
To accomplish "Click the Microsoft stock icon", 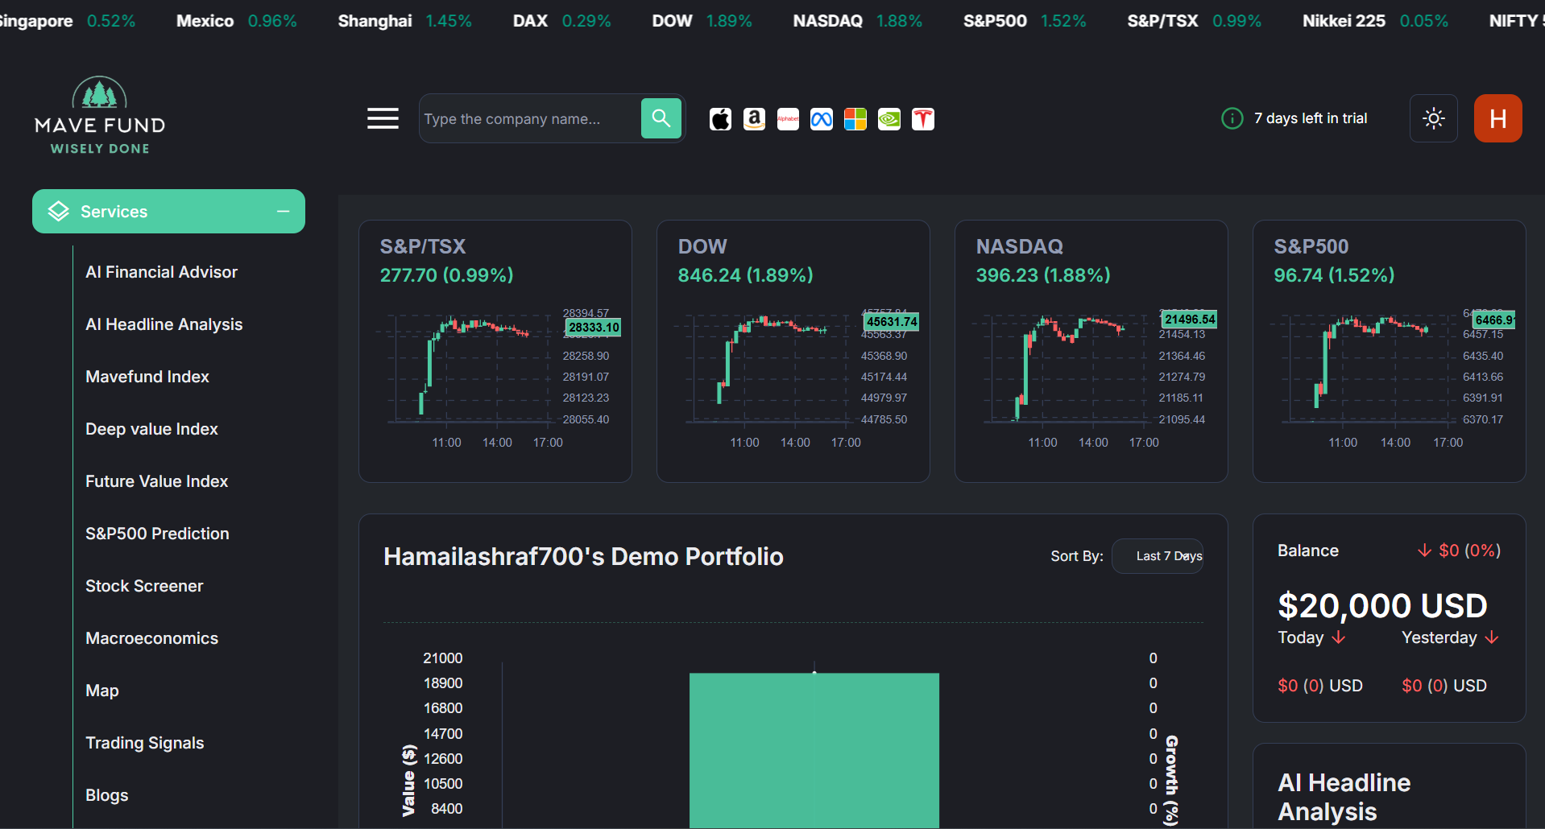I will 855,118.
